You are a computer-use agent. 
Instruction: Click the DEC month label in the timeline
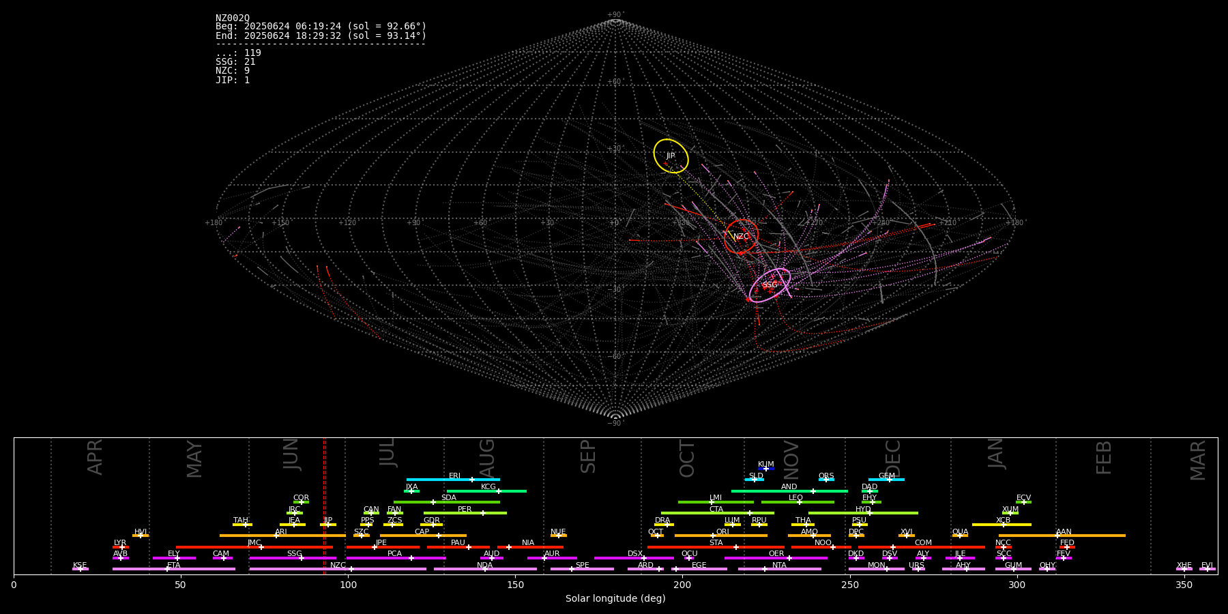[893, 458]
